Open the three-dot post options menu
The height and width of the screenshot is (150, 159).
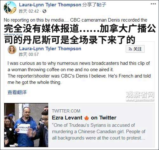(153, 4)
